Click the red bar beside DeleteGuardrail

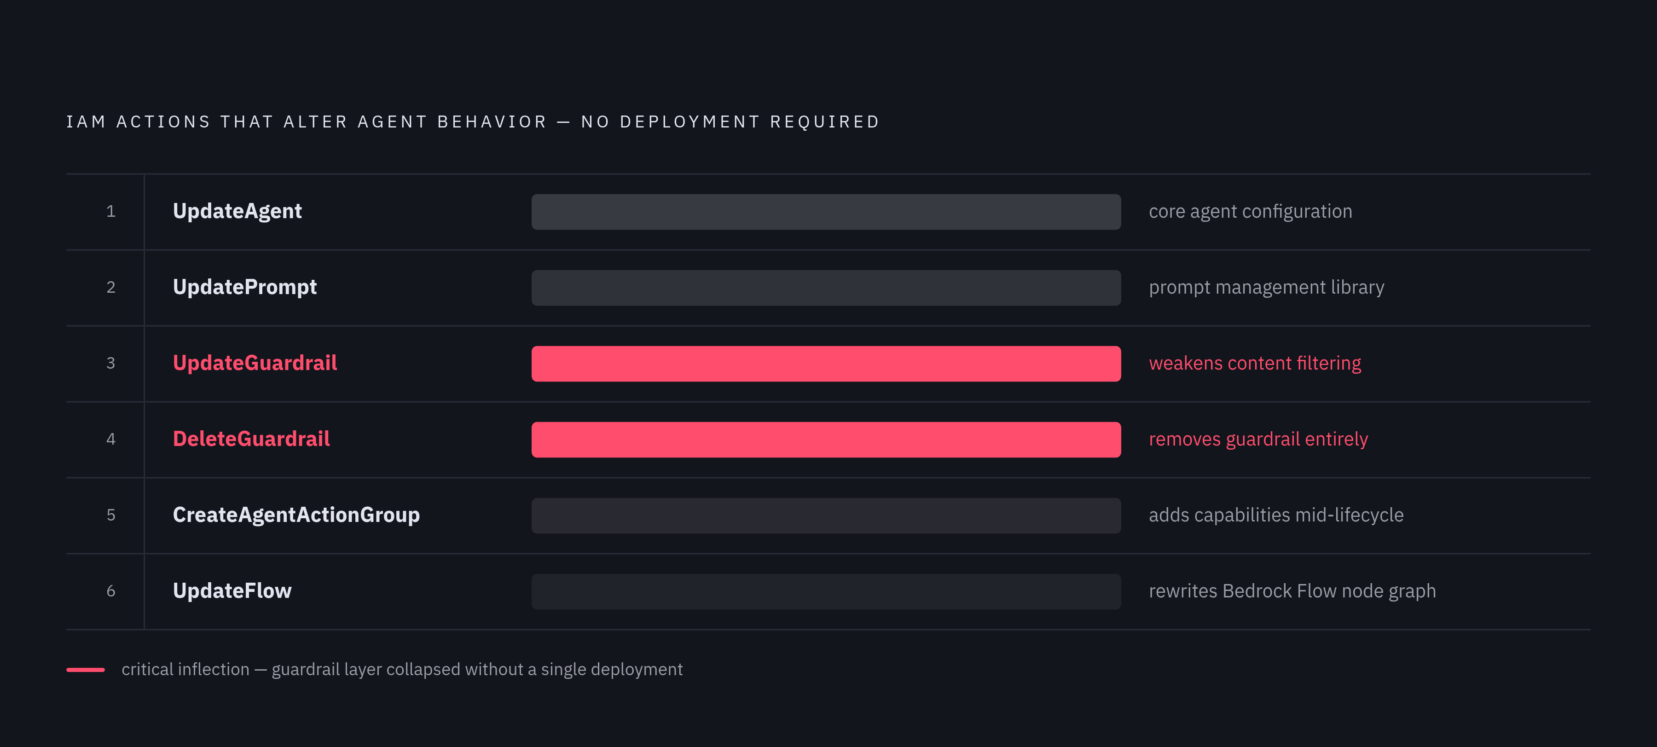(x=826, y=440)
